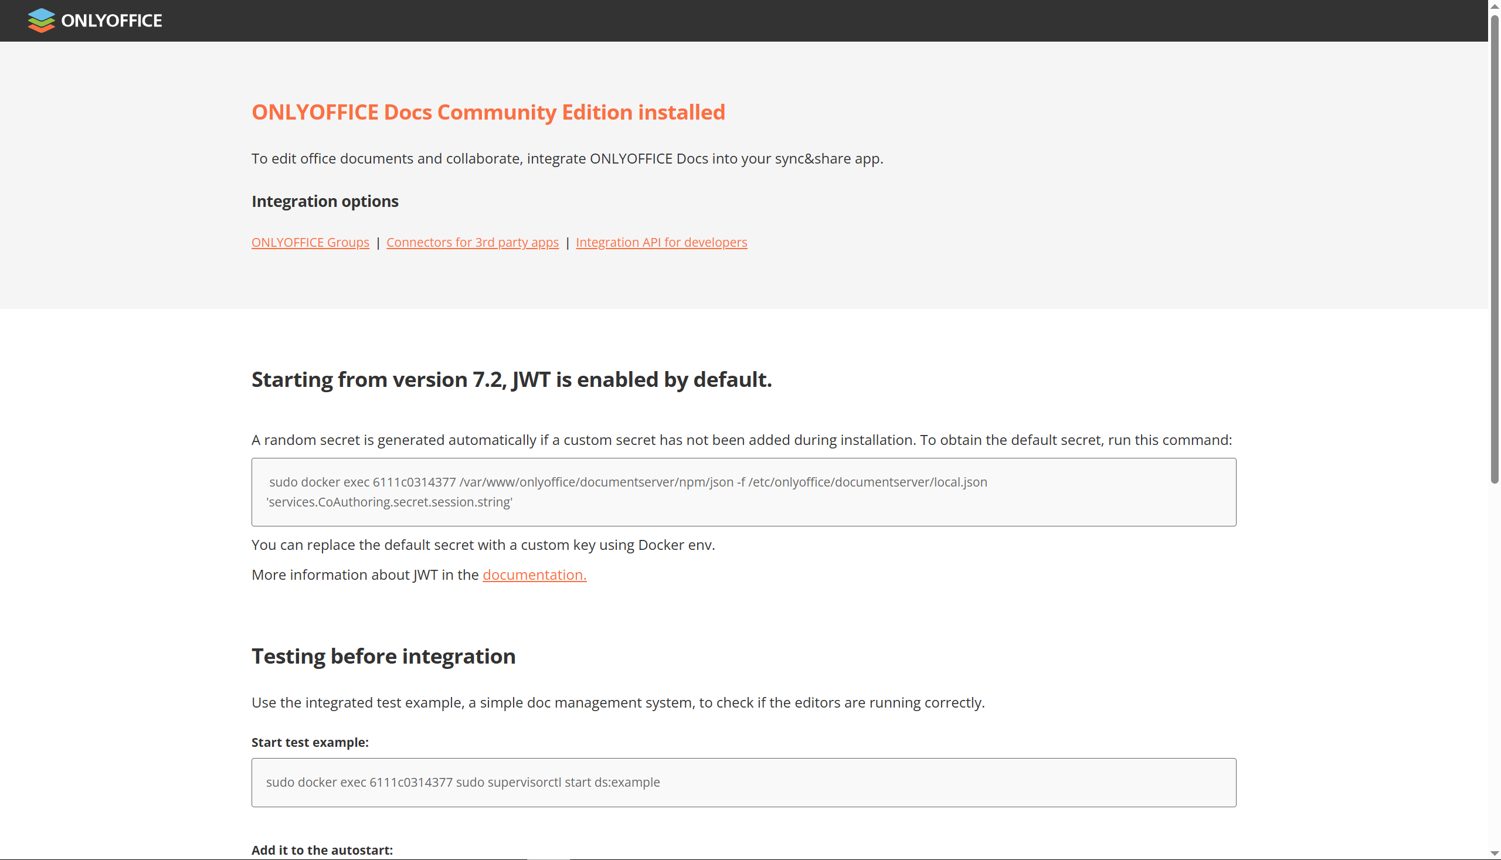This screenshot has height=860, width=1501.
Task: Click the 'Start test example:' label
Action: click(x=310, y=742)
